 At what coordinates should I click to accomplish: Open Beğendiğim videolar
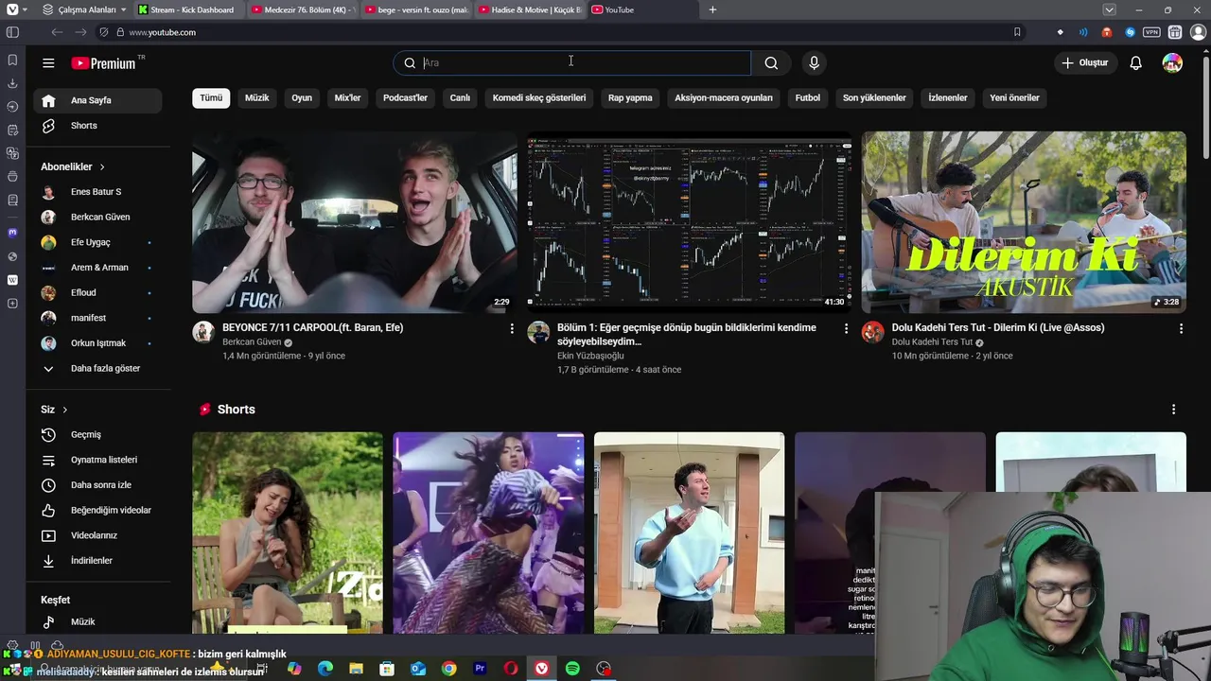(97, 511)
